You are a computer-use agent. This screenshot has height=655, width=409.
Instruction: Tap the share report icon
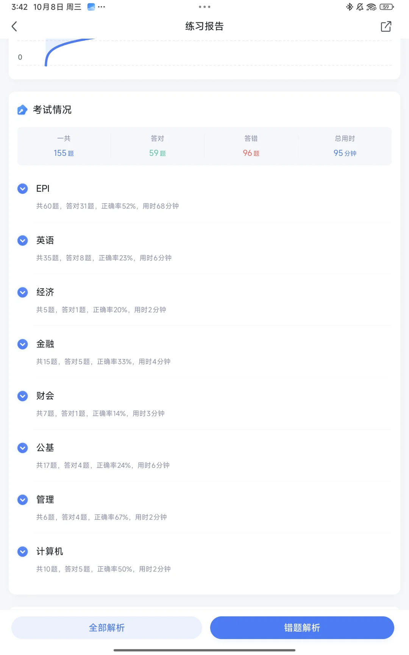[386, 27]
